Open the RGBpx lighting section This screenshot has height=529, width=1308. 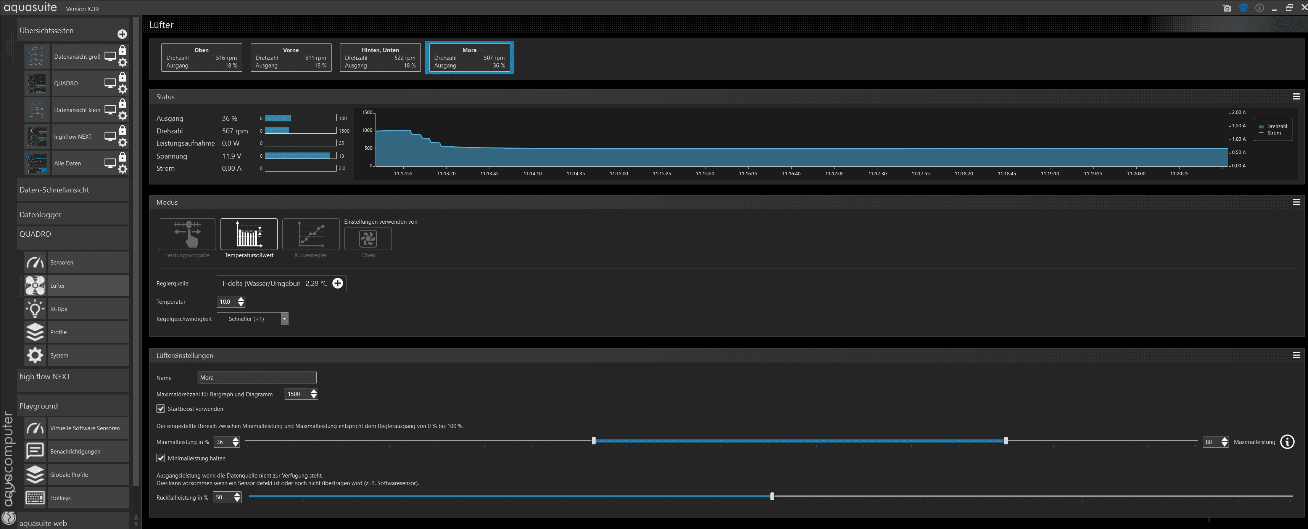tap(76, 309)
